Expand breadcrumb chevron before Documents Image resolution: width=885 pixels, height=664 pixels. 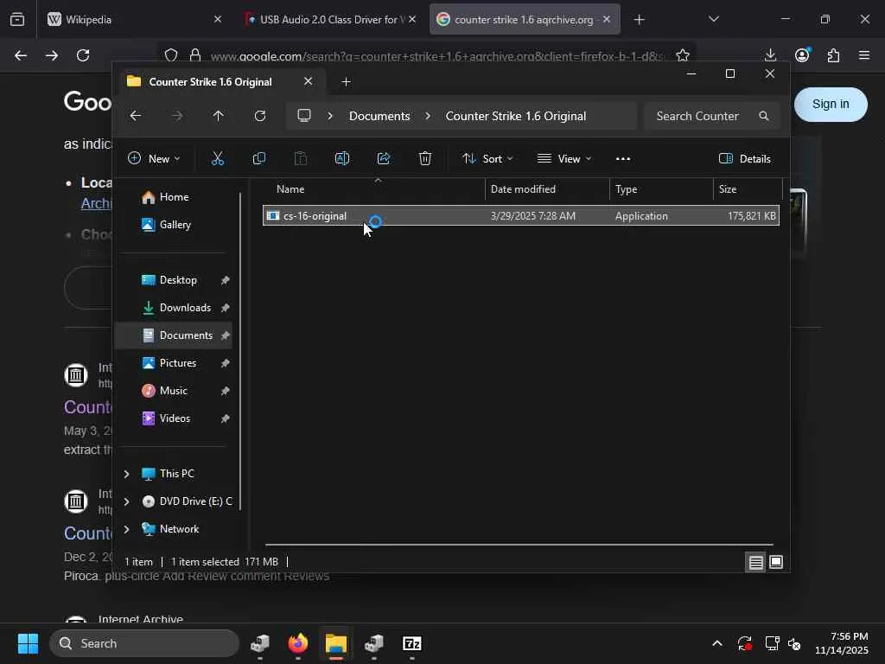[x=330, y=116]
